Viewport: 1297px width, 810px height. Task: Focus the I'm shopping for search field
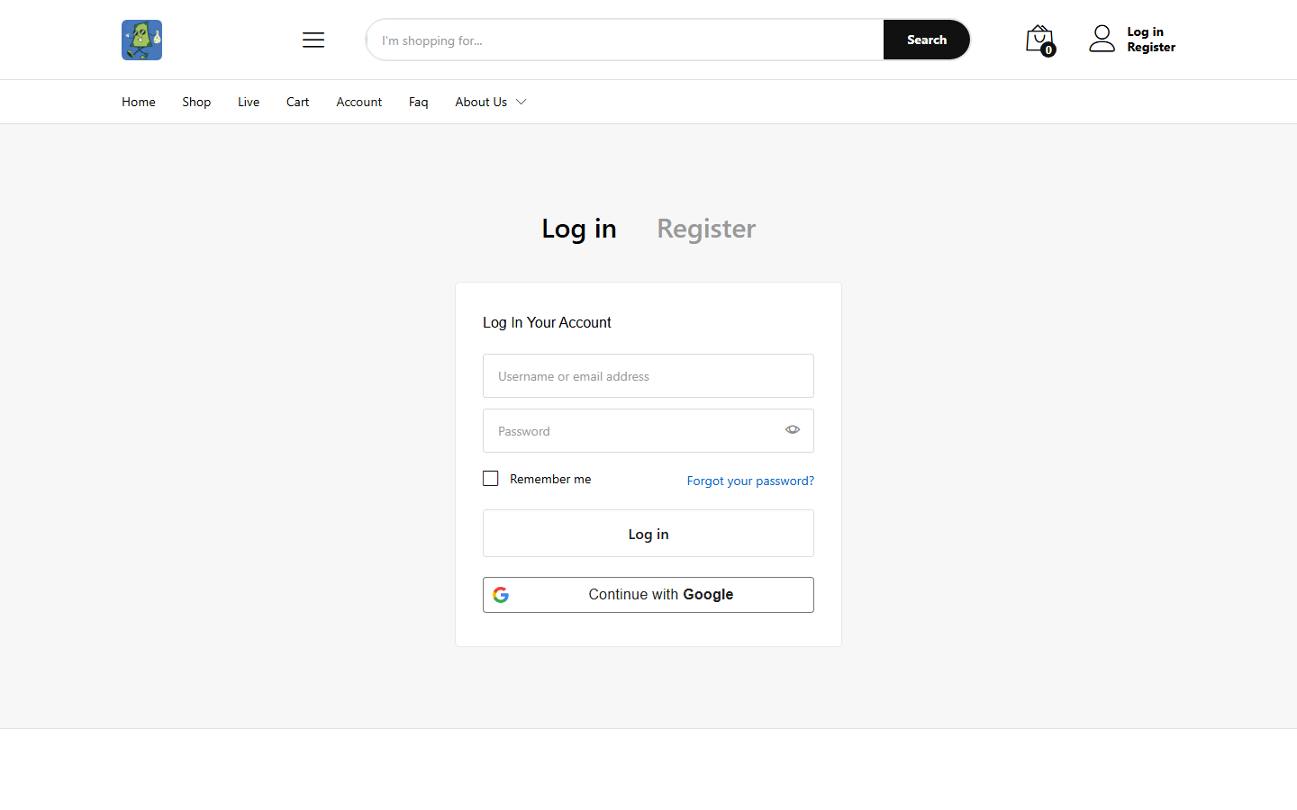click(x=625, y=40)
